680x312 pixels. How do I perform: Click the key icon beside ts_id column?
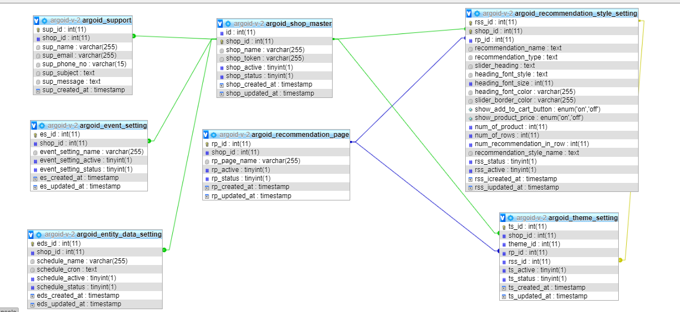pos(504,227)
